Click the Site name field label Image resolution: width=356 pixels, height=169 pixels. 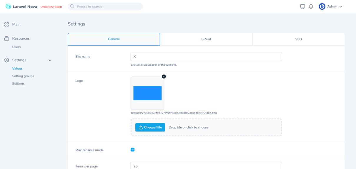pos(83,57)
